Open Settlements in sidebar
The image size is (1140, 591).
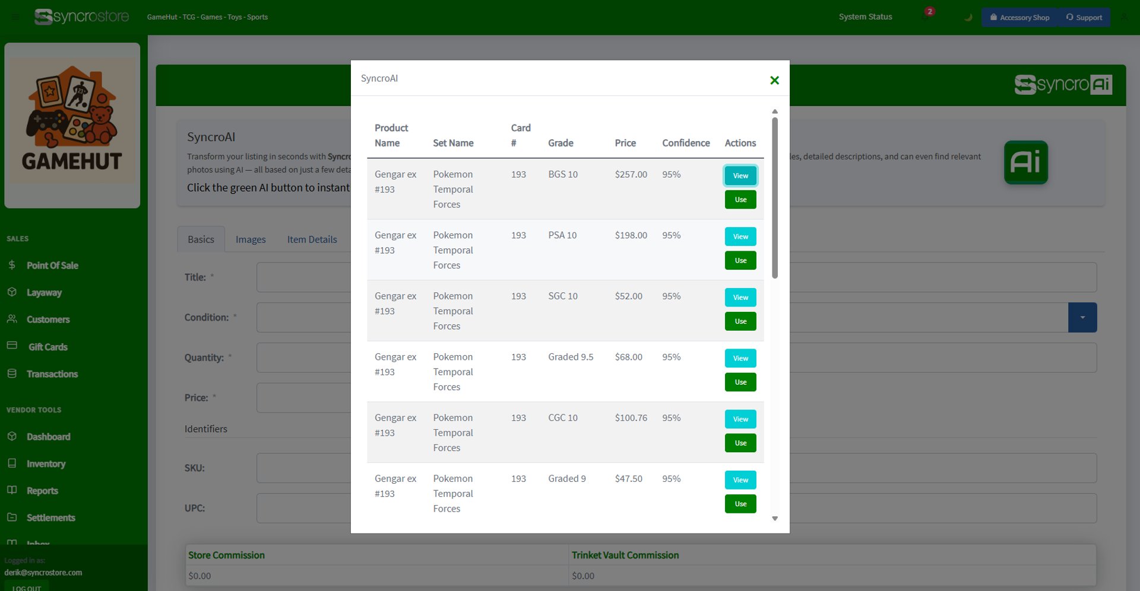point(51,518)
